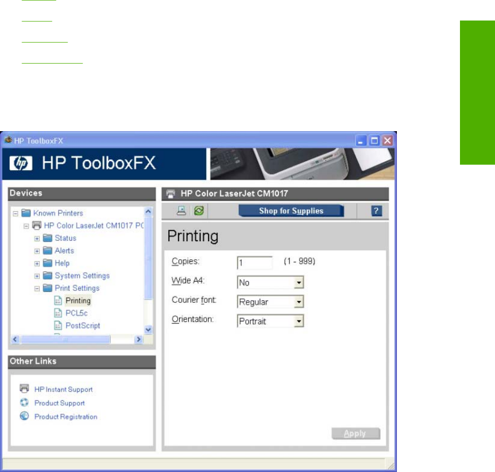
Task: Select HP Color LaserJet CM1017 tree label
Action: (x=94, y=225)
